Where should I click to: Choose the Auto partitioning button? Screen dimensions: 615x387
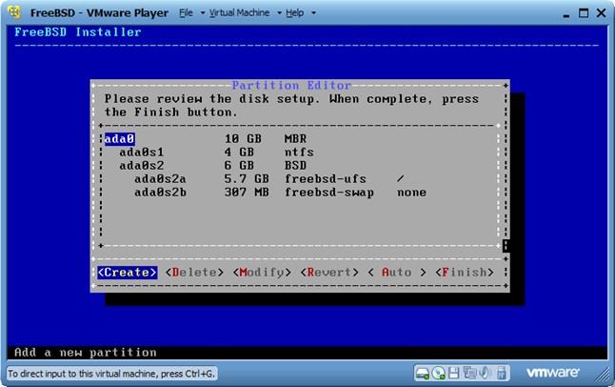(397, 273)
